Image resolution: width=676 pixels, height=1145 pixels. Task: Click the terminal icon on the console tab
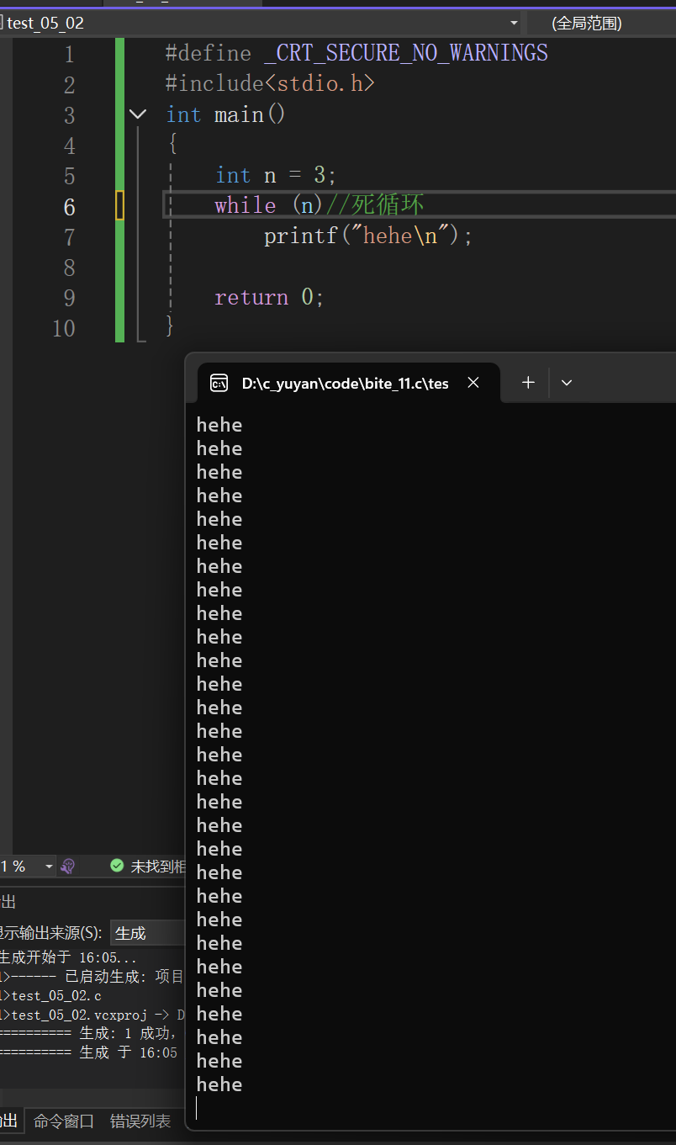[x=219, y=384]
